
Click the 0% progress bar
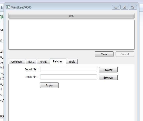click(71, 16)
